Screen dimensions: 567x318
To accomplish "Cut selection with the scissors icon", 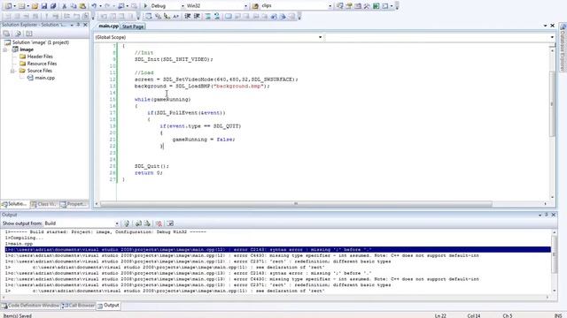I will pos(65,6).
